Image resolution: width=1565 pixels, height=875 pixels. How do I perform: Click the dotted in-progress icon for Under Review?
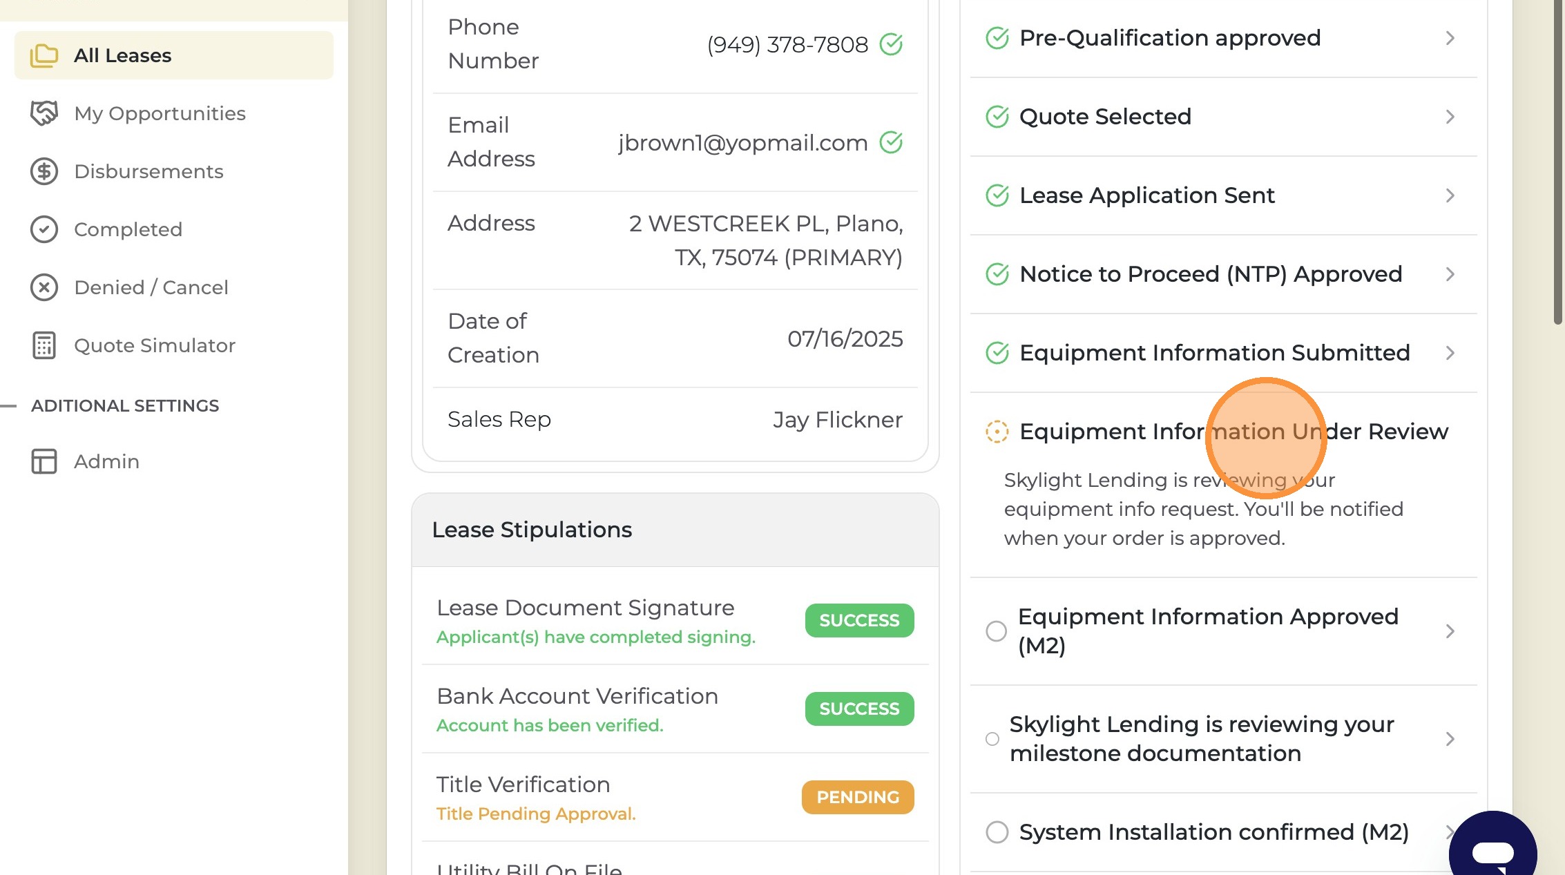[x=997, y=432]
